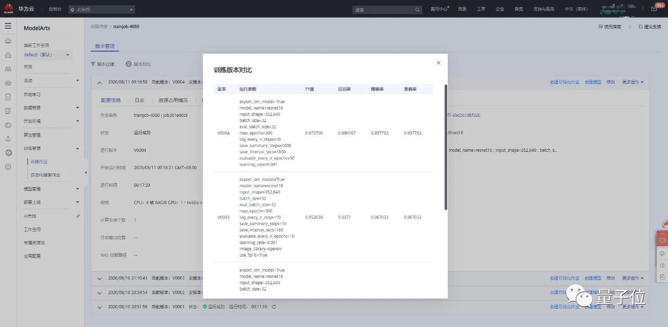Click the bottom circular left rail icon
Screen dimensions: 668x327
pos(8,166)
